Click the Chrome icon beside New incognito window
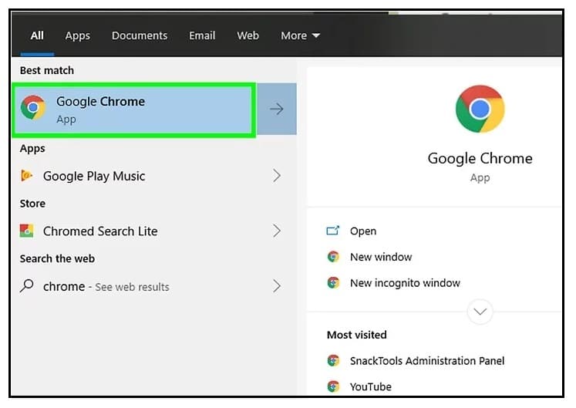The width and height of the screenshot is (576, 408). pos(333,282)
